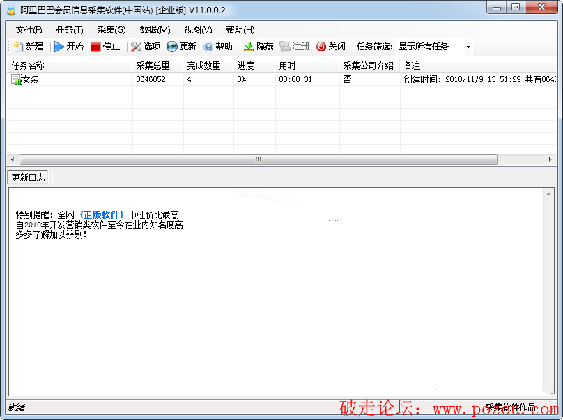This screenshot has width=563, height=420.
Task: Click the 女装 task status icon
Action: (x=16, y=79)
